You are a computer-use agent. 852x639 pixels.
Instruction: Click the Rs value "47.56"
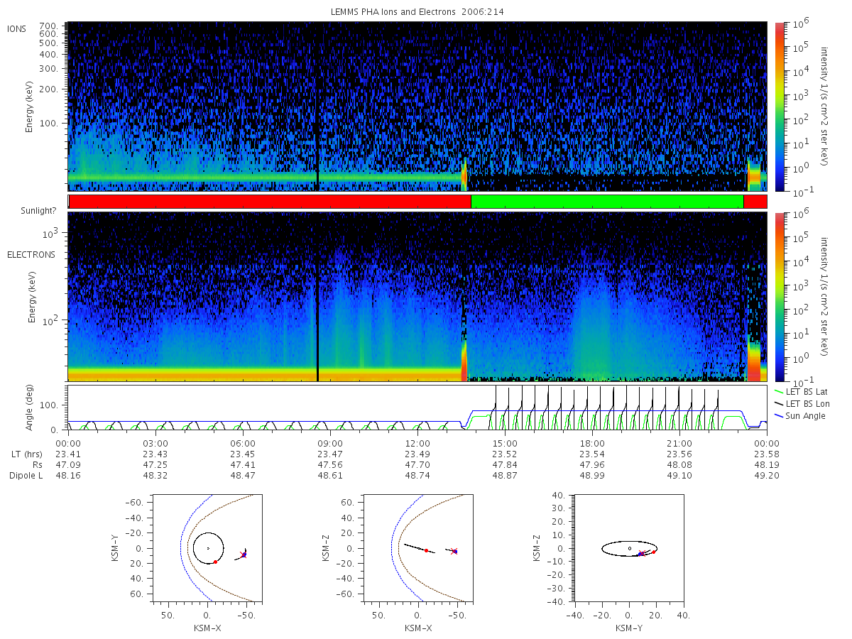click(x=330, y=465)
